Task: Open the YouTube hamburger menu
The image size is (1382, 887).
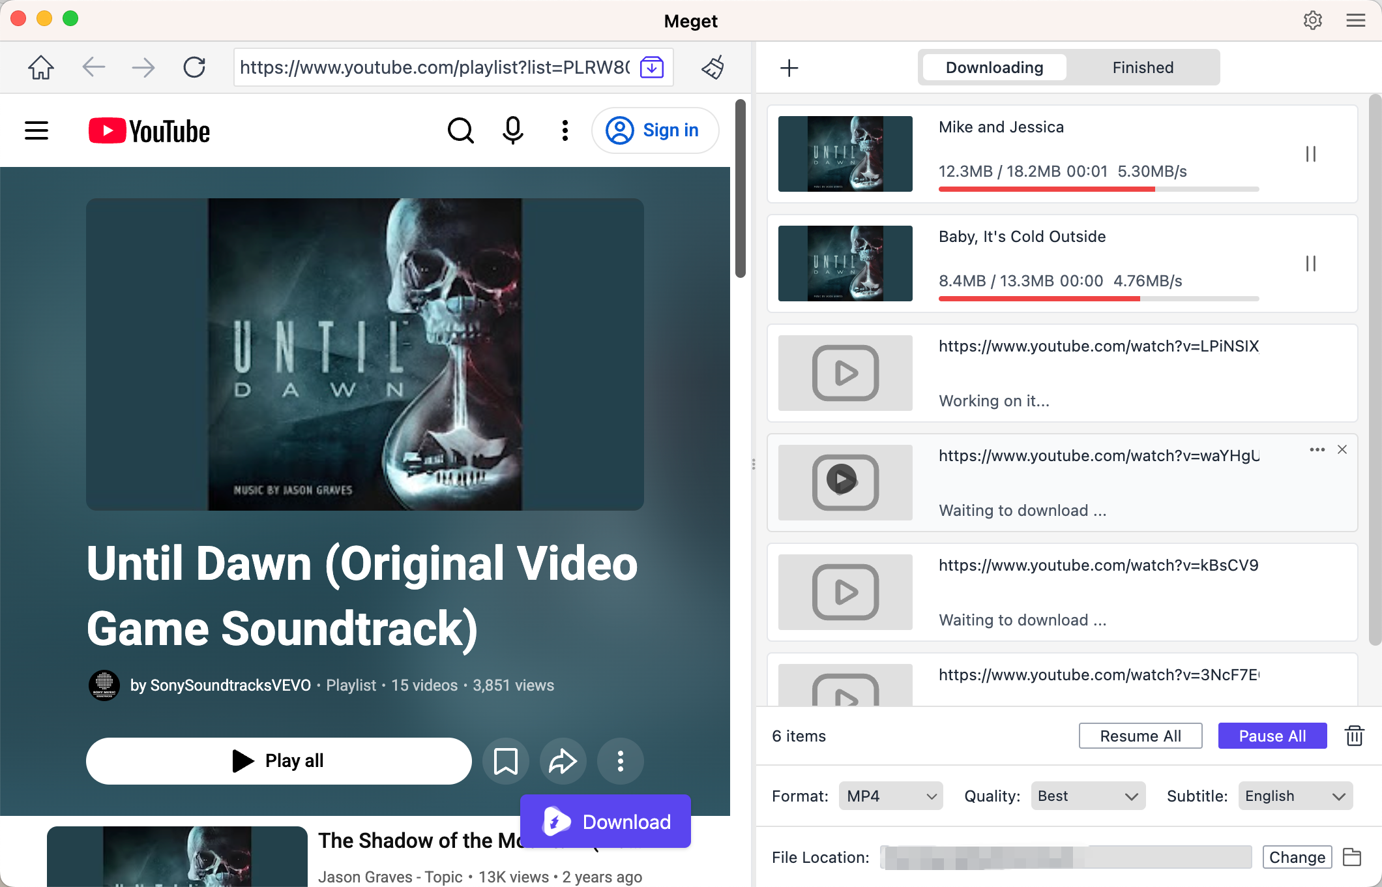Action: tap(36, 130)
